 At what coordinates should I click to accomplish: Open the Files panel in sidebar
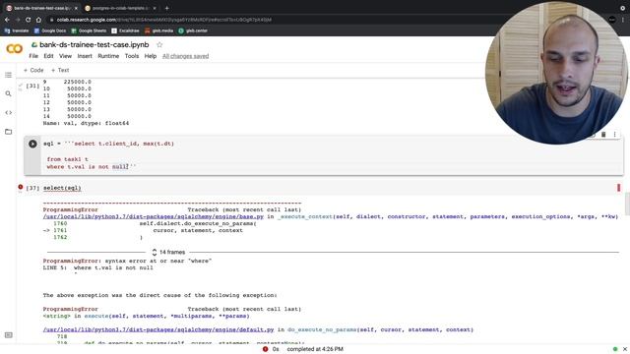click(x=8, y=132)
